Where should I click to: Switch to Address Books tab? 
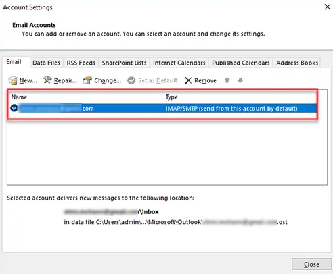pyautogui.click(x=297, y=63)
